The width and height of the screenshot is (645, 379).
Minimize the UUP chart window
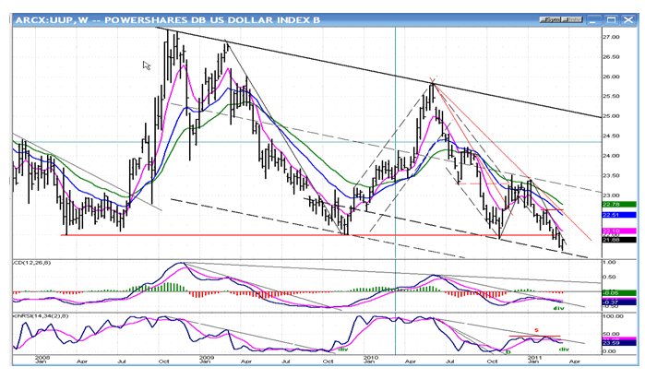pyautogui.click(x=592, y=19)
